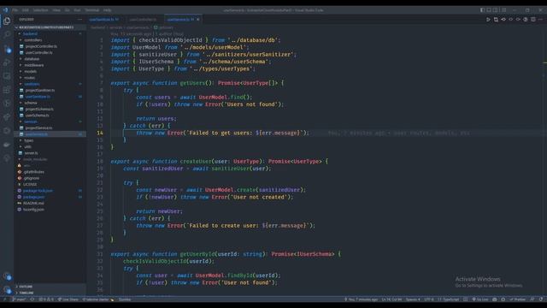Image resolution: width=547 pixels, height=308 pixels.
Task: Open the editor More Actions ellipsis
Action: tap(541, 20)
